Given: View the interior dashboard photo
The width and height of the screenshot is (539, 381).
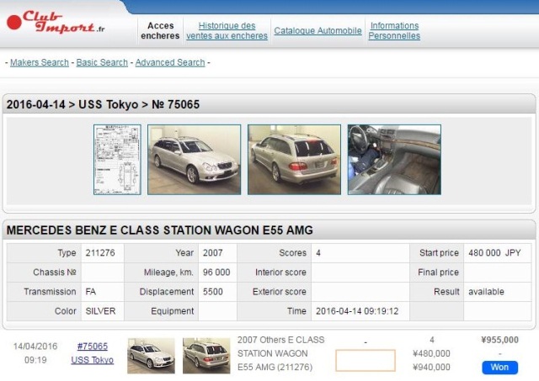Looking at the screenshot, I should click(394, 160).
